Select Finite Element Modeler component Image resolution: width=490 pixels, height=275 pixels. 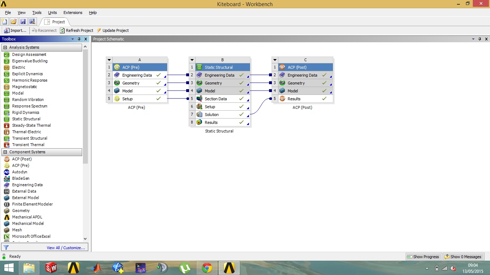click(x=32, y=204)
